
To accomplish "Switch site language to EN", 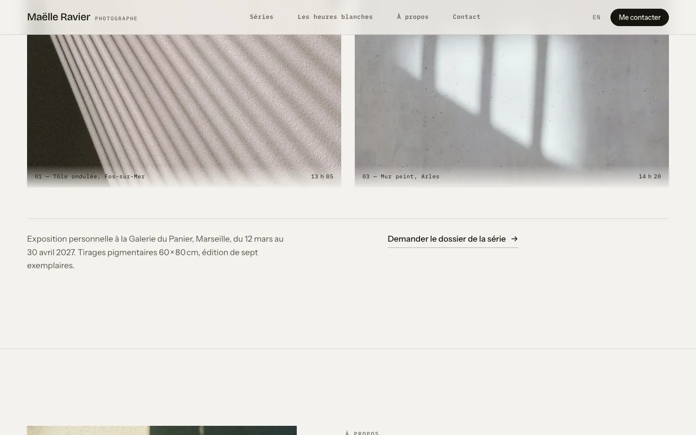I will tap(596, 17).
